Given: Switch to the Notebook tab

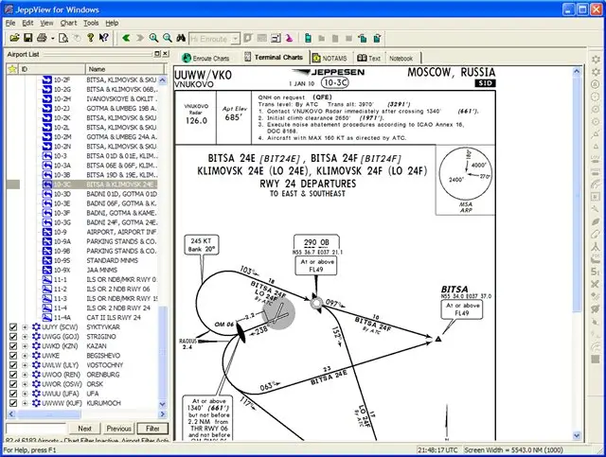Looking at the screenshot, I should [401, 59].
